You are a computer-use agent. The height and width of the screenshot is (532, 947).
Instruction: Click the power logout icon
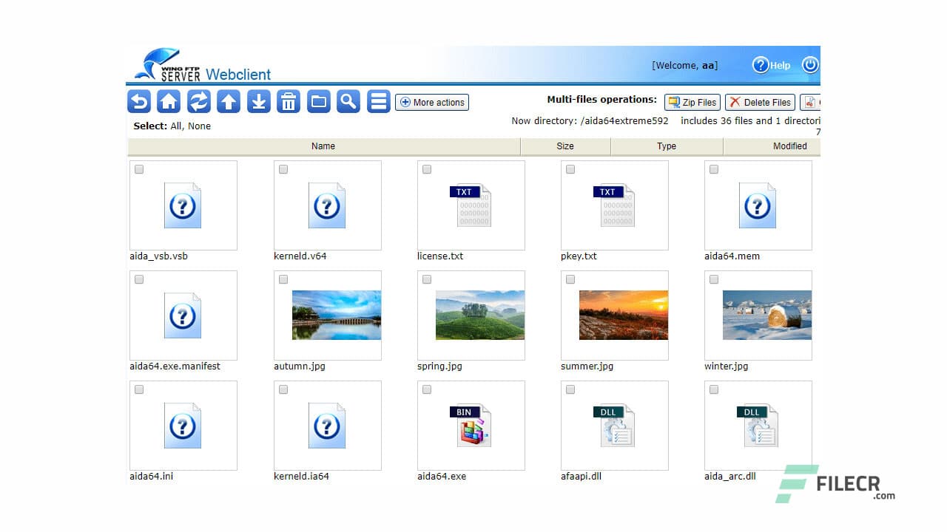[809, 65]
